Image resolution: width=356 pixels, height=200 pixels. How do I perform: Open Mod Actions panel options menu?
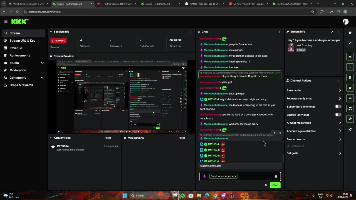point(191,138)
